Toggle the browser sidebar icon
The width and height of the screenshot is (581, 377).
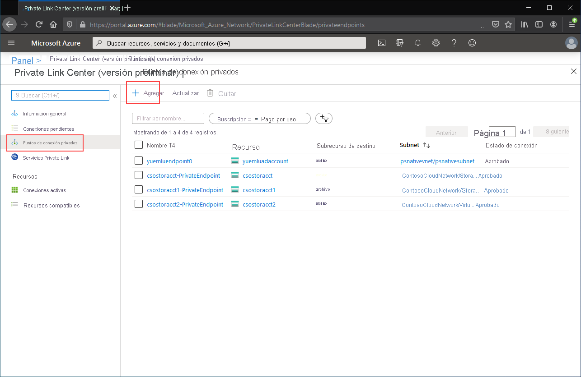point(539,24)
